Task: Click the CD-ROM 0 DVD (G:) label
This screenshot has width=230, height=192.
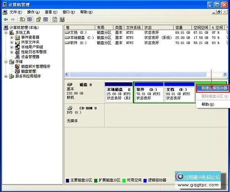Action: coord(84,115)
